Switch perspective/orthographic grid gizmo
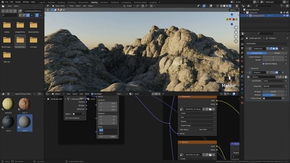This screenshot has width=290, height=163. point(236,41)
